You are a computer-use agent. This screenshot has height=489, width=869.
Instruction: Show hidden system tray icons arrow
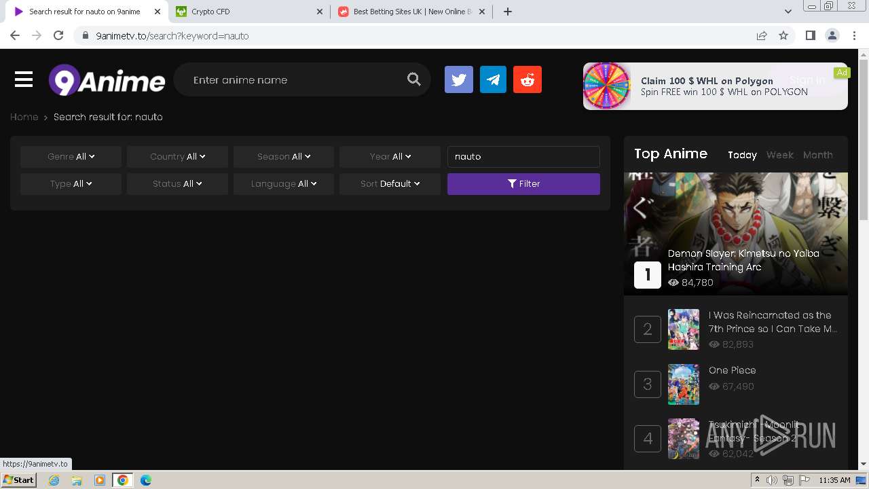(x=757, y=480)
